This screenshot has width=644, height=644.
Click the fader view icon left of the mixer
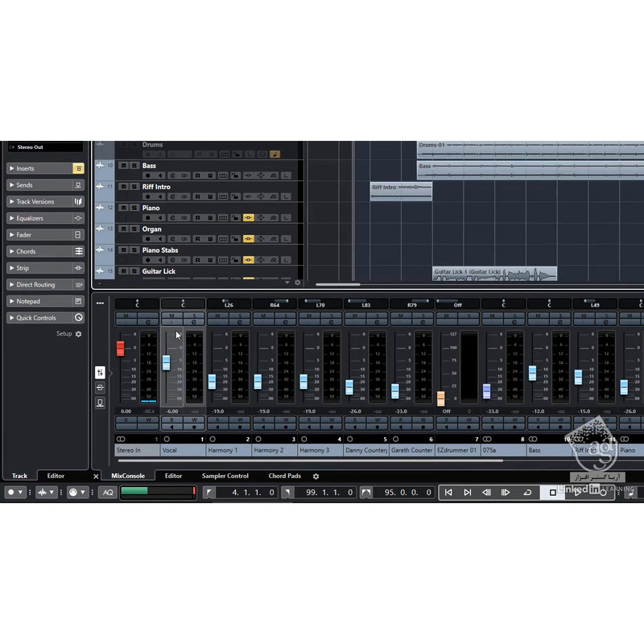point(100,372)
